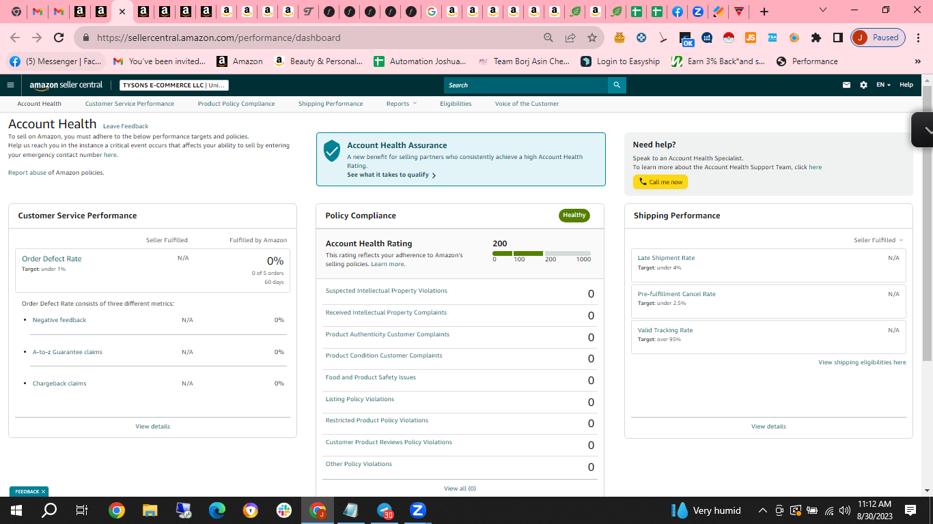Click the volume icon in system tray

845,510
